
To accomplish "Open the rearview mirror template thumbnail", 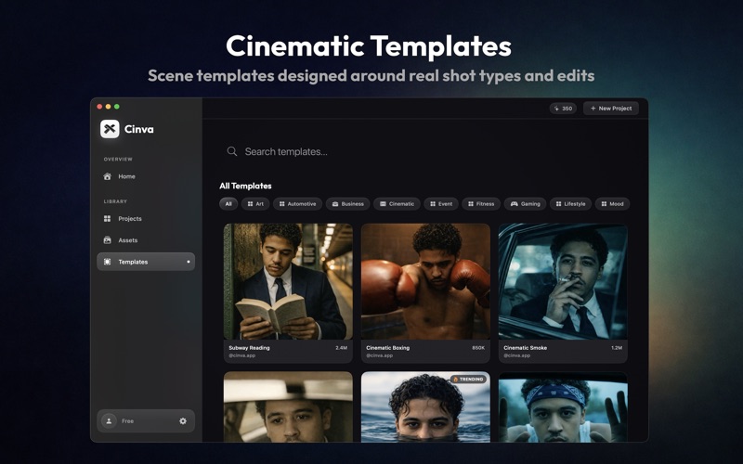I will tap(288, 406).
